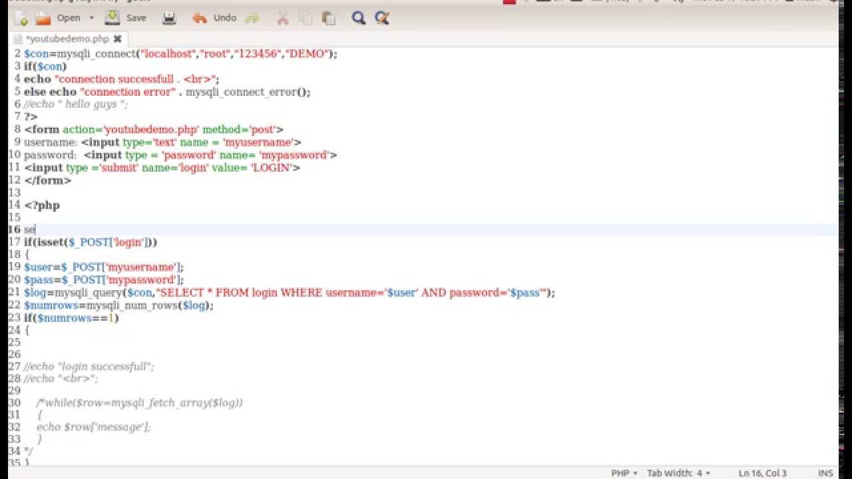
Task: Redo the last undone action
Action: tap(252, 18)
